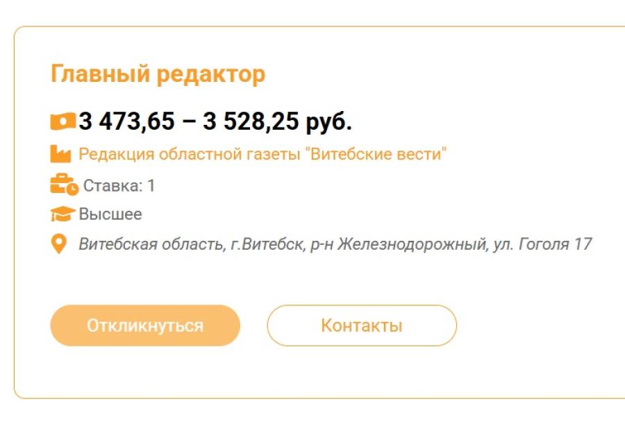Screen dimensions: 625x424
Task: Click the words "Редакция областной газеты" in the employer link
Action: click(x=190, y=154)
